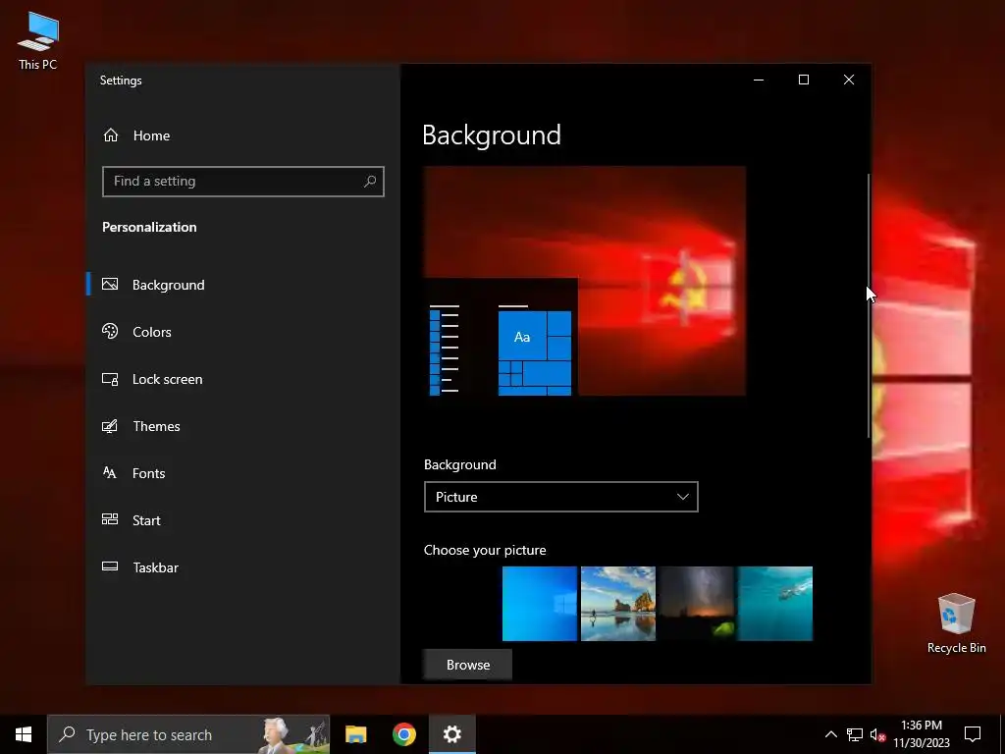Click the Themes brush icon
The image size is (1005, 754).
pos(110,426)
